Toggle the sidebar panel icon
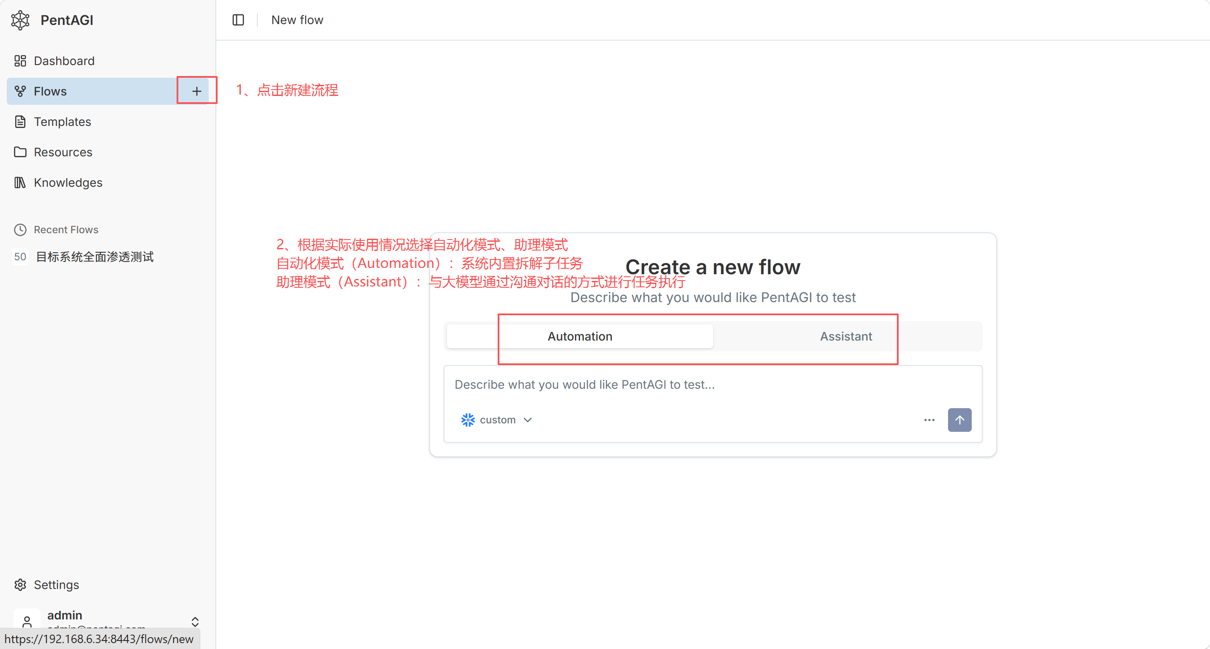Viewport: 1210px width, 649px height. tap(238, 20)
